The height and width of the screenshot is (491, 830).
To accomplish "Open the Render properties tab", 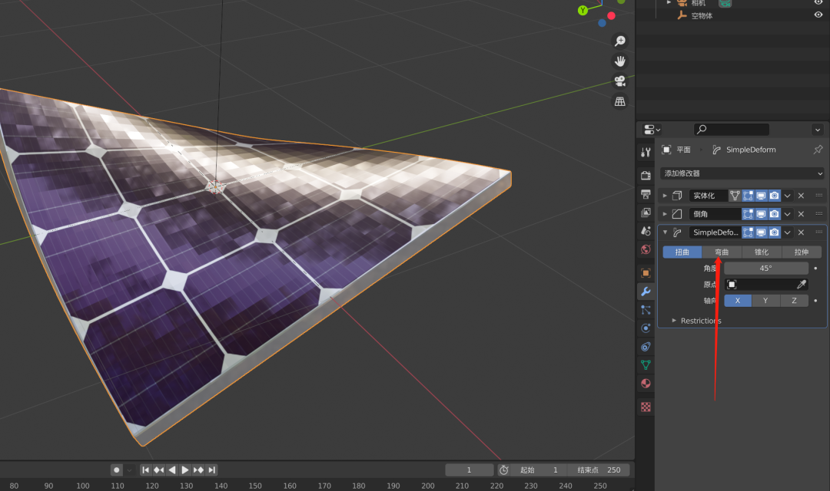I will [646, 175].
